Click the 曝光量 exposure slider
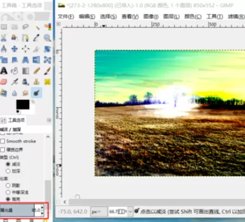The width and height of the screenshot is (245, 222). pyautogui.click(x=20, y=210)
